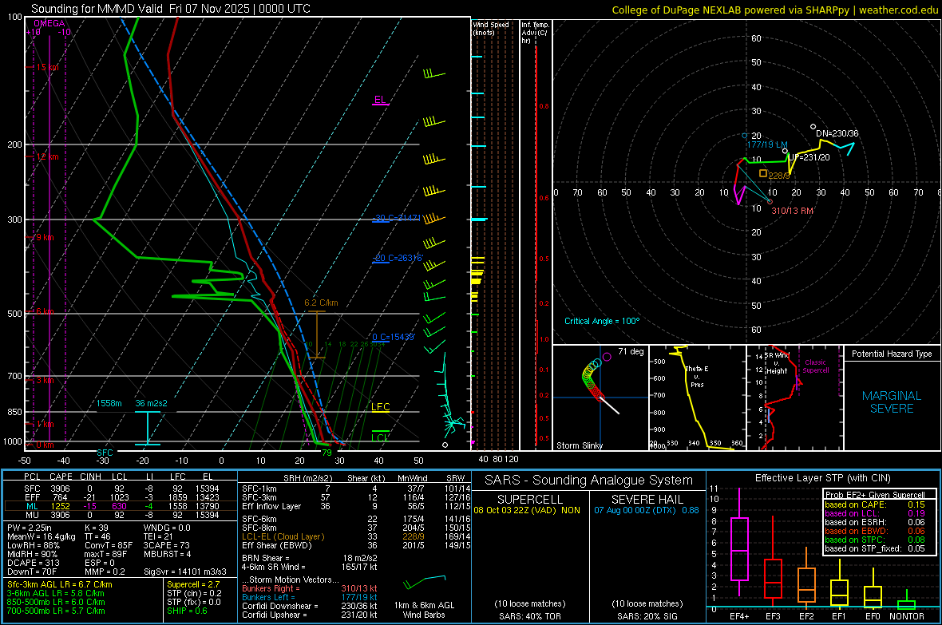Click the green LCL label on the skew-T

380,437
